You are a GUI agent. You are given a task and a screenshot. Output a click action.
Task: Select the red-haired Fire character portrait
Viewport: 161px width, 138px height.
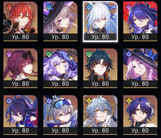pyautogui.click(x=20, y=21)
